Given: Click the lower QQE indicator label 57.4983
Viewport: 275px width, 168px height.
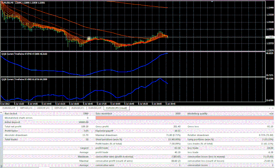Looking at the screenshot, I should 24,80.
